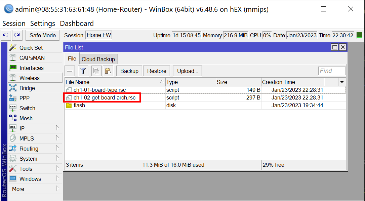Switch to the Cloud Backup tab
The width and height of the screenshot is (365, 201).
98,59
